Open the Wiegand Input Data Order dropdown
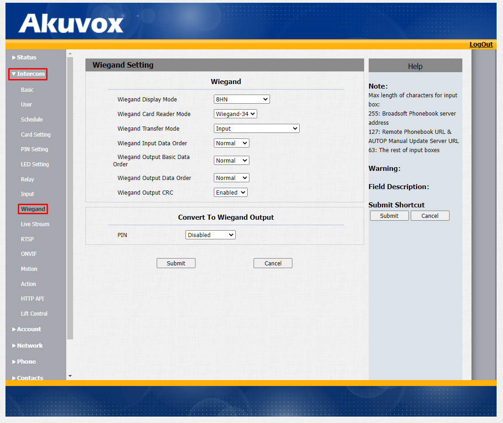The width and height of the screenshot is (503, 423). click(232, 143)
